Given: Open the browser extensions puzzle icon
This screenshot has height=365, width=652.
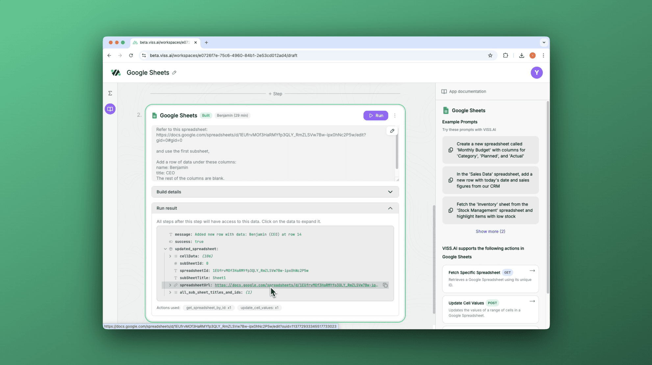Looking at the screenshot, I should click(x=506, y=56).
